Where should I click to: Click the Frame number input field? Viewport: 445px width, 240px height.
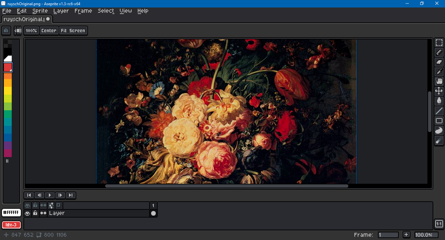[x=388, y=235]
